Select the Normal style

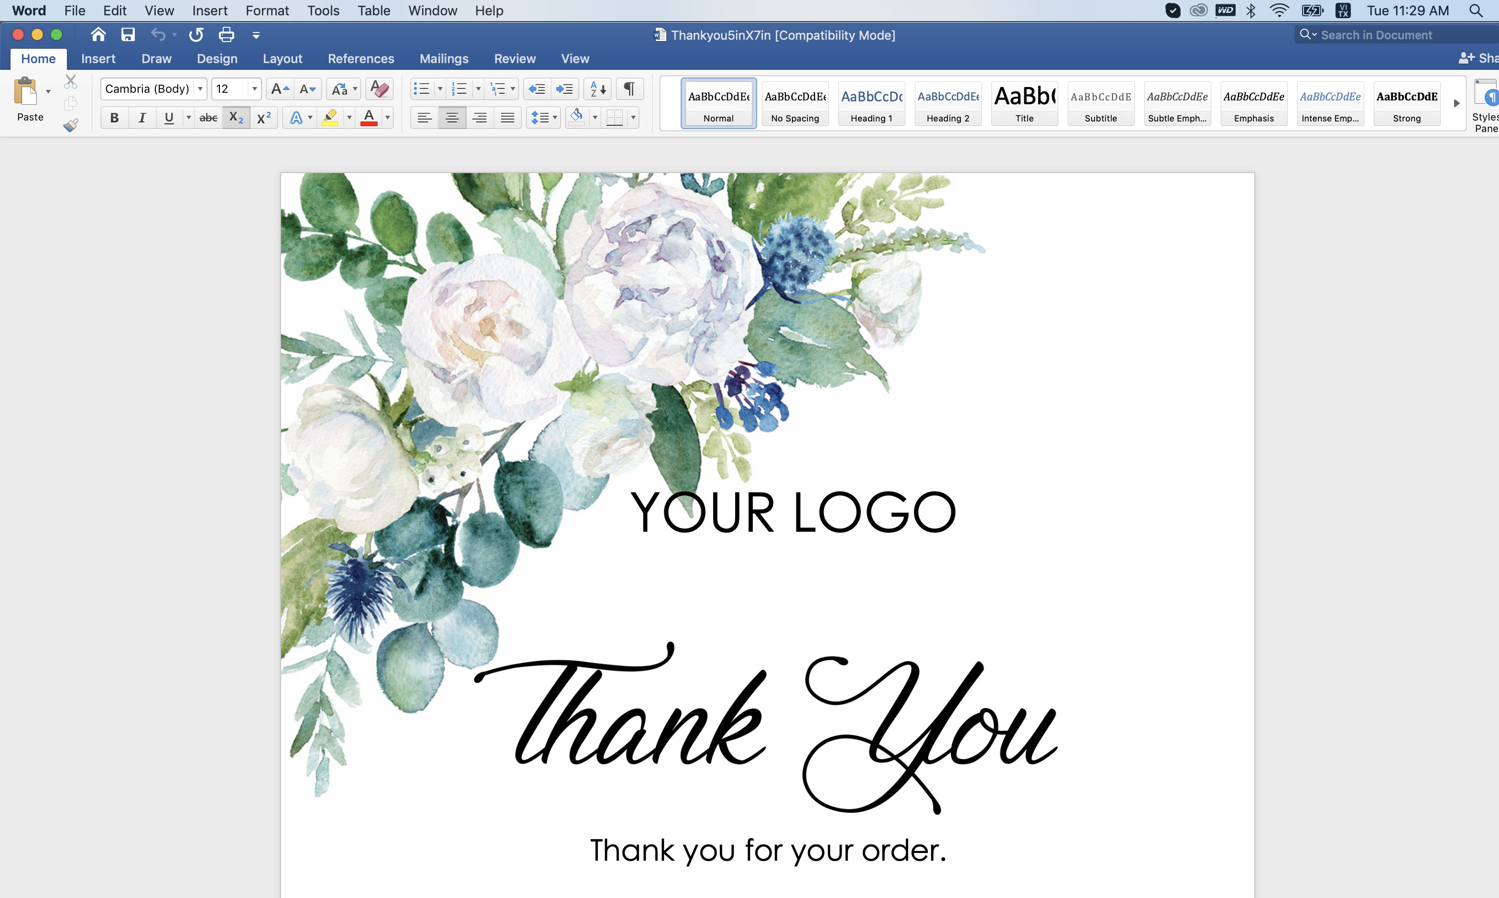tap(717, 103)
